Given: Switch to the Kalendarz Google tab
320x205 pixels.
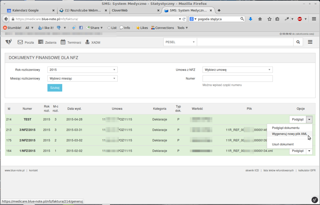Looking at the screenshot, I should click(x=25, y=10).
